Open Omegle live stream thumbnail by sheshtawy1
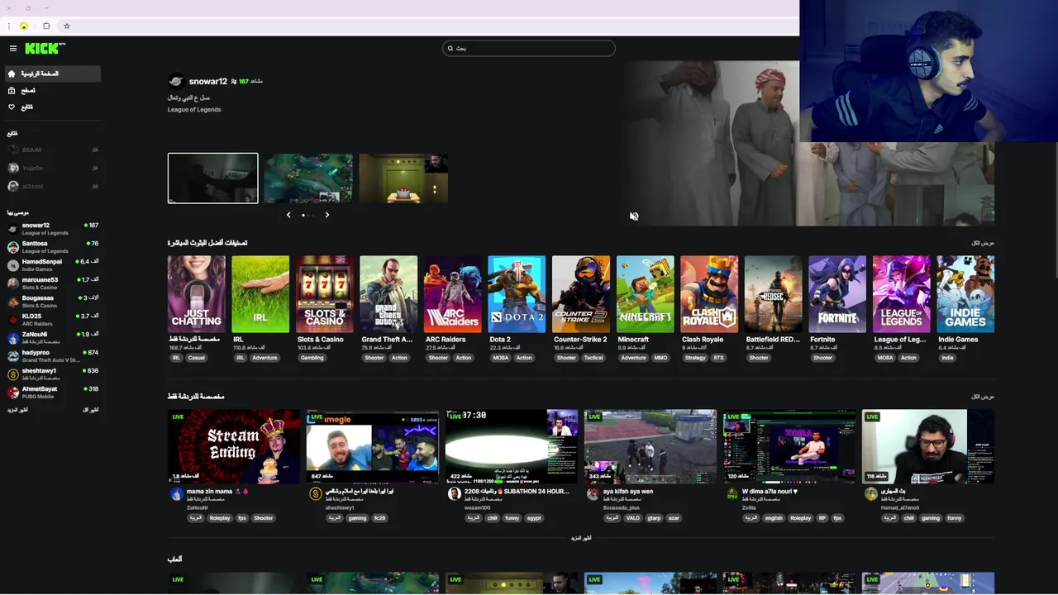Viewport: 1058px width, 595px height. click(373, 446)
